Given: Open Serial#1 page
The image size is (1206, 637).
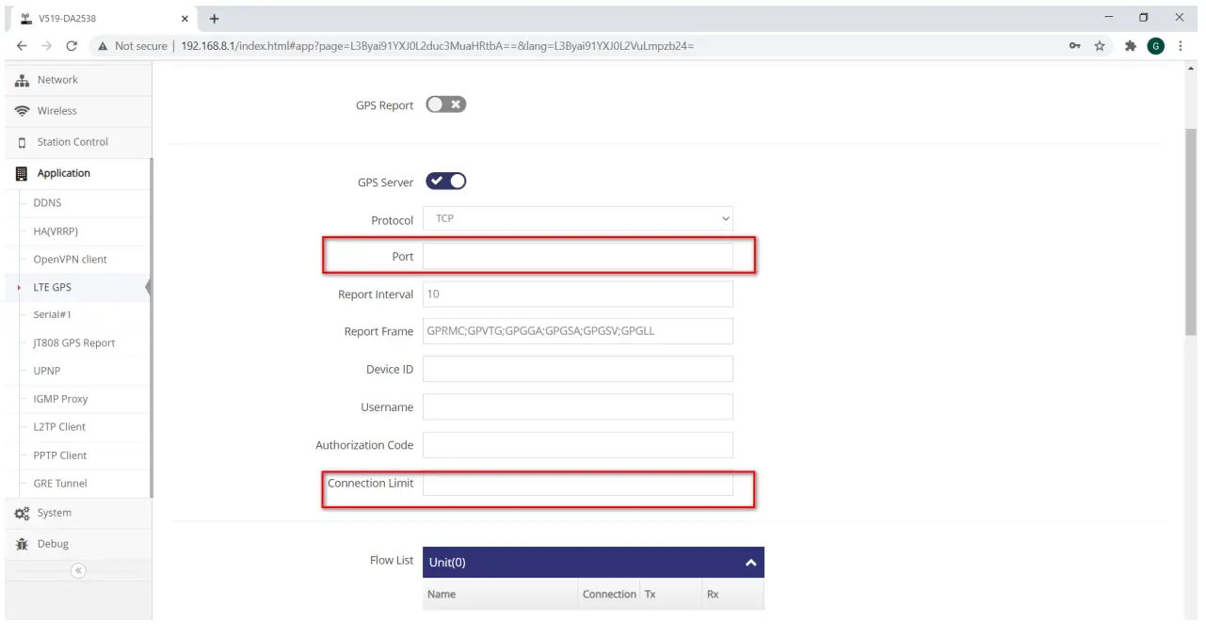Looking at the screenshot, I should coord(52,314).
